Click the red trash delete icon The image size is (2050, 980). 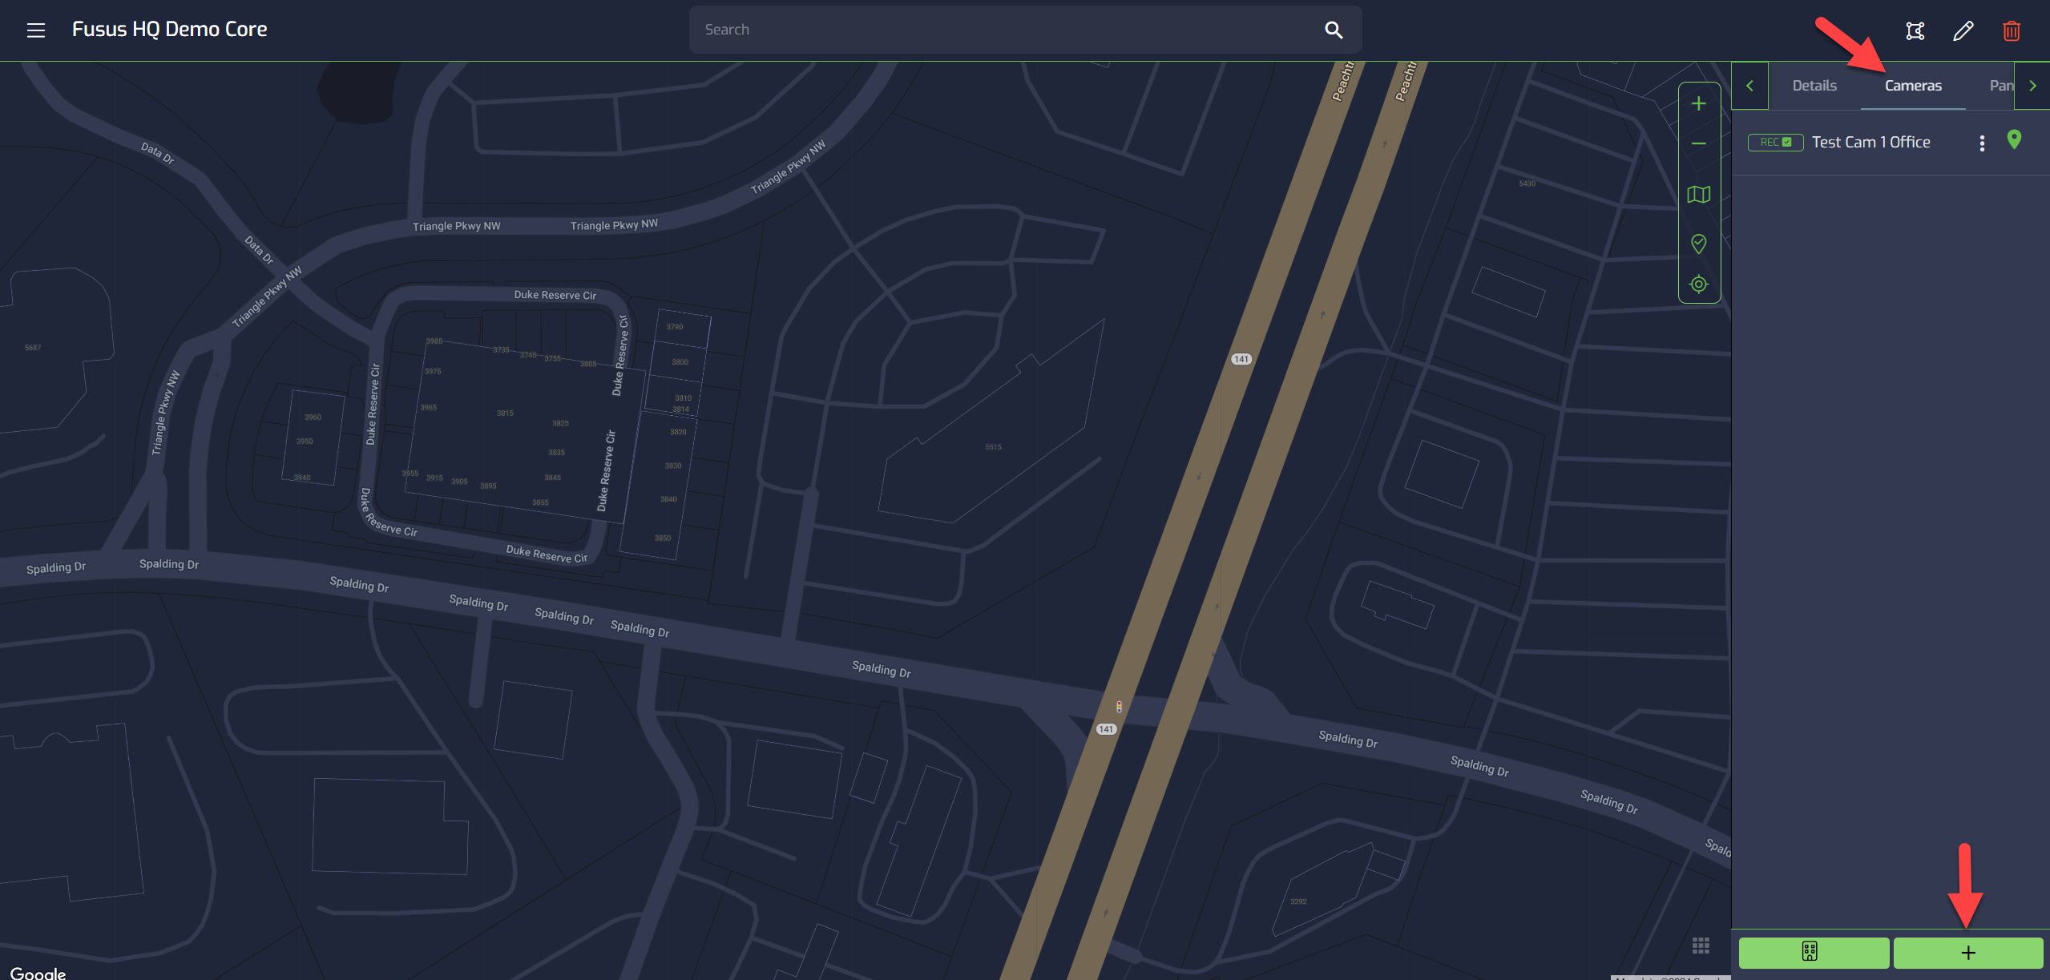click(x=2011, y=31)
